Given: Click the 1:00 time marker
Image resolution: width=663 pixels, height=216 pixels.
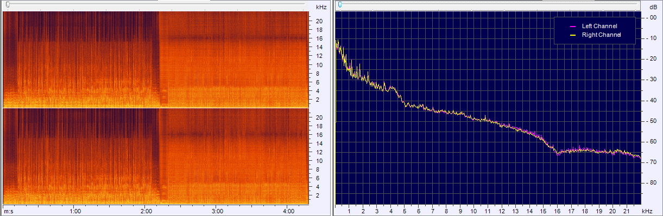Looking at the screenshot, I should click(75, 211).
